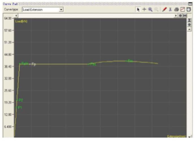Toggle the red curve display icon
The image size is (195, 141).
pyautogui.click(x=183, y=9)
